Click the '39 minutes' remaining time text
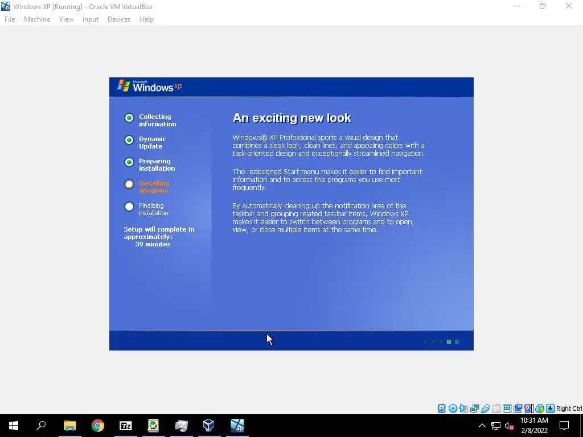 pyautogui.click(x=153, y=244)
